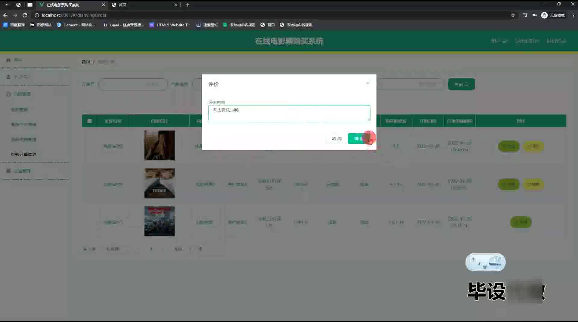
Task: Open a new browser tab with the plus icon
Action: point(187,5)
